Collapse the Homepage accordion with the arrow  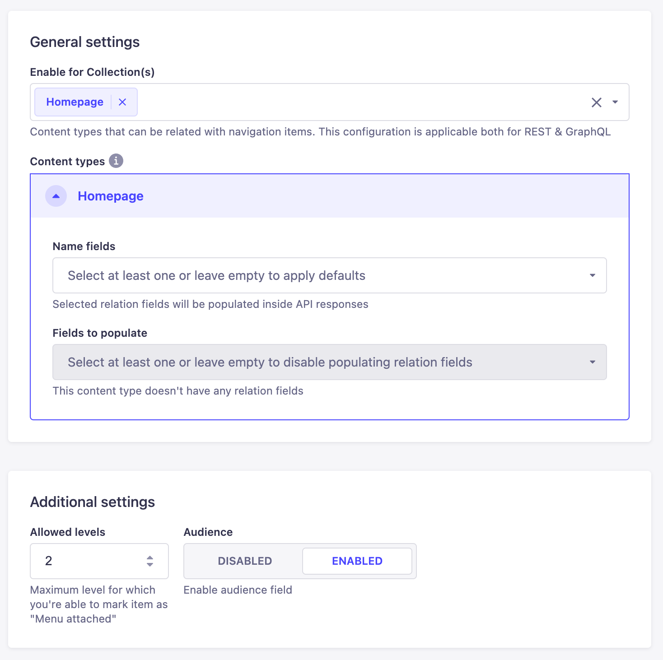[56, 196]
